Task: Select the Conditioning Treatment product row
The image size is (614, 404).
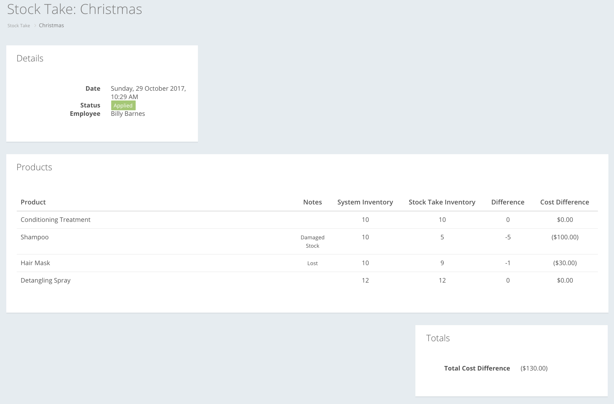Action: pyautogui.click(x=55, y=220)
